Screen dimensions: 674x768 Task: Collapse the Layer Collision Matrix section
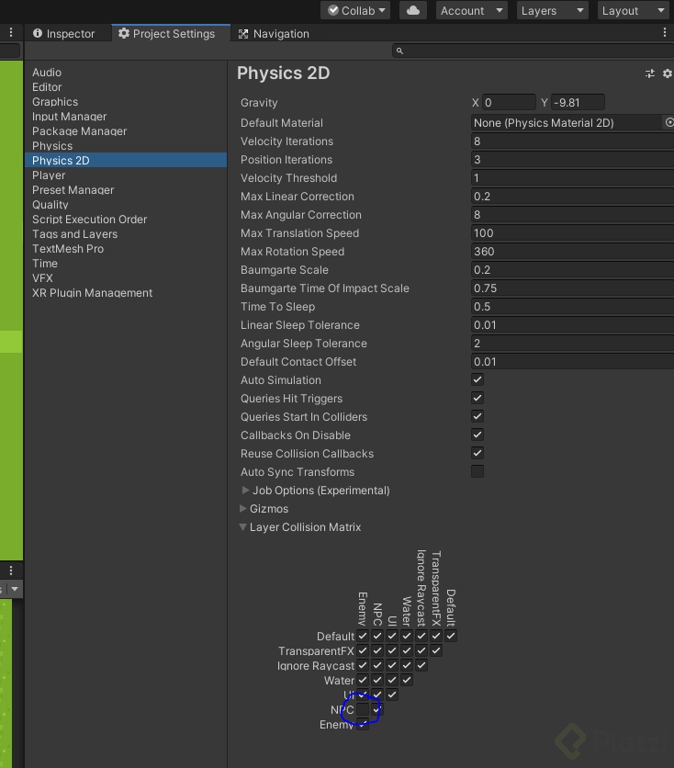click(243, 527)
